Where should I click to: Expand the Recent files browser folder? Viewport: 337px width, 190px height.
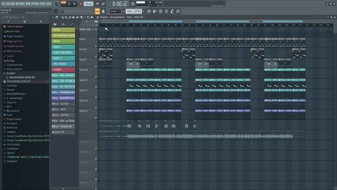pos(13,31)
